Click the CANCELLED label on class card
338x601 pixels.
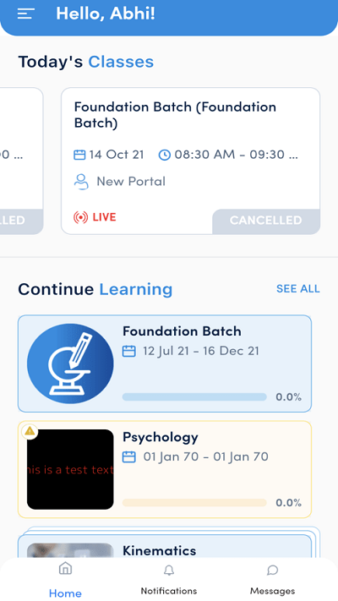coord(266,221)
